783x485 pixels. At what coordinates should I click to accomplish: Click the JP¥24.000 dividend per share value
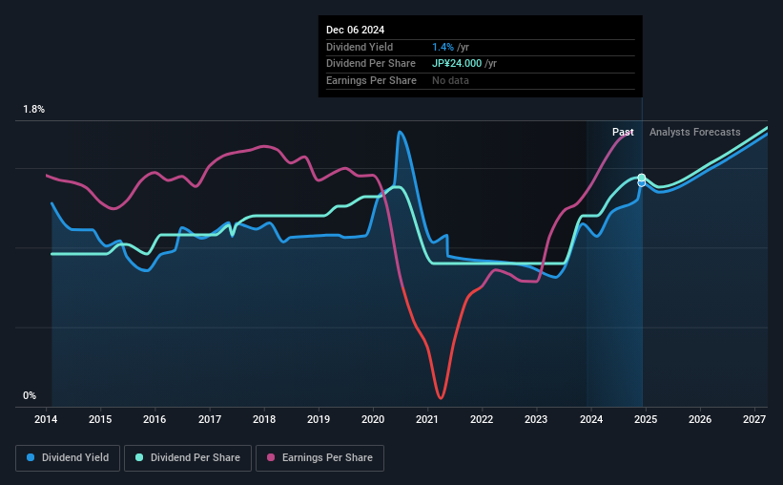click(457, 64)
